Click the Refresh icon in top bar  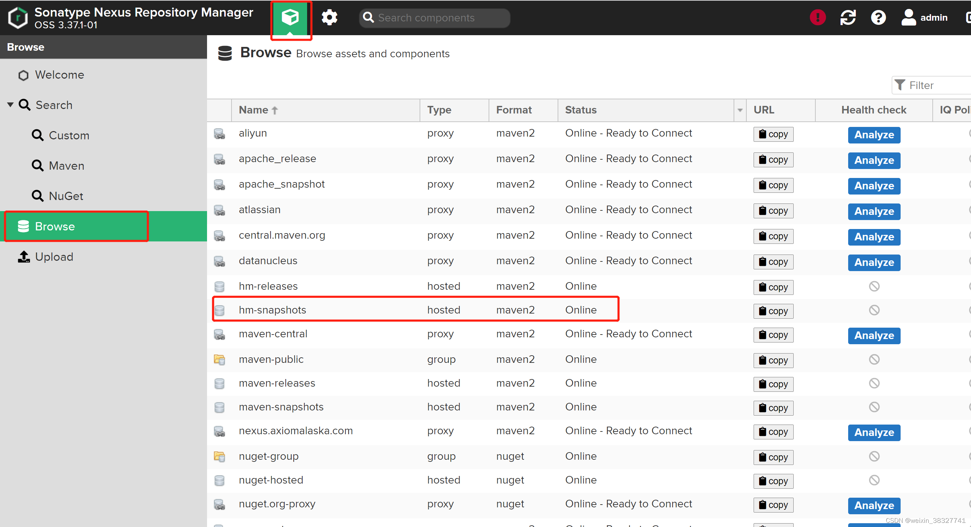click(x=847, y=18)
